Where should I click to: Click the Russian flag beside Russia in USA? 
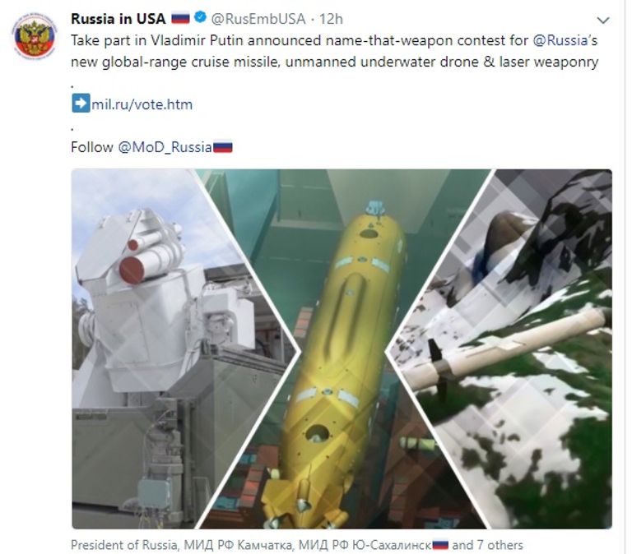[x=180, y=19]
